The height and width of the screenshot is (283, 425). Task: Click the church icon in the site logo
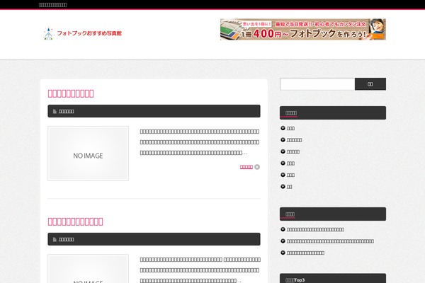click(48, 33)
